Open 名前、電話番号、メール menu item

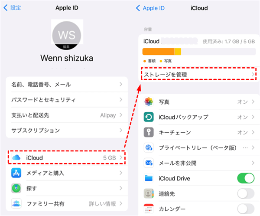pos(67,84)
